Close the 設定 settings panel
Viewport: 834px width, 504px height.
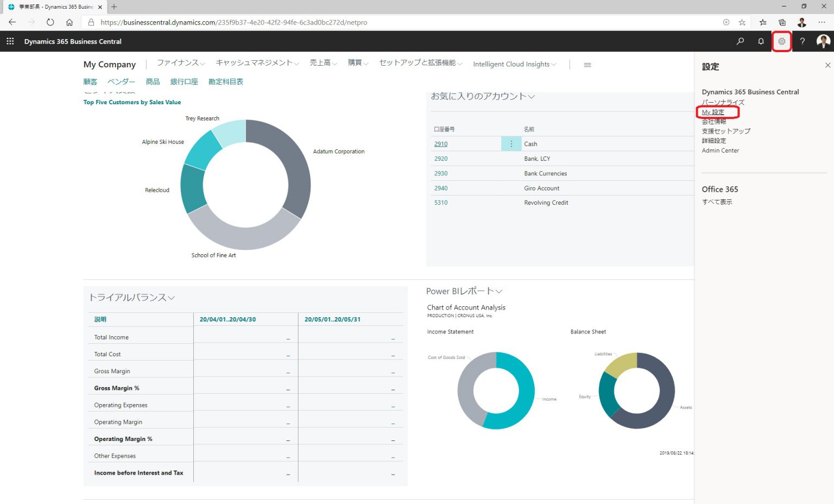(x=827, y=65)
